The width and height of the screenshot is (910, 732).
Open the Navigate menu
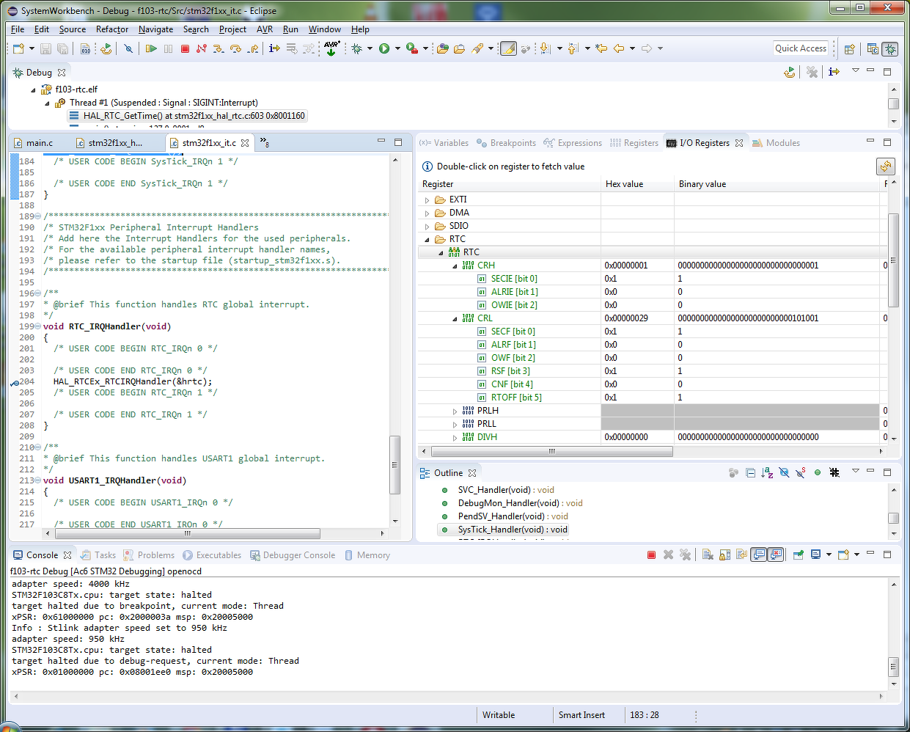click(x=155, y=29)
